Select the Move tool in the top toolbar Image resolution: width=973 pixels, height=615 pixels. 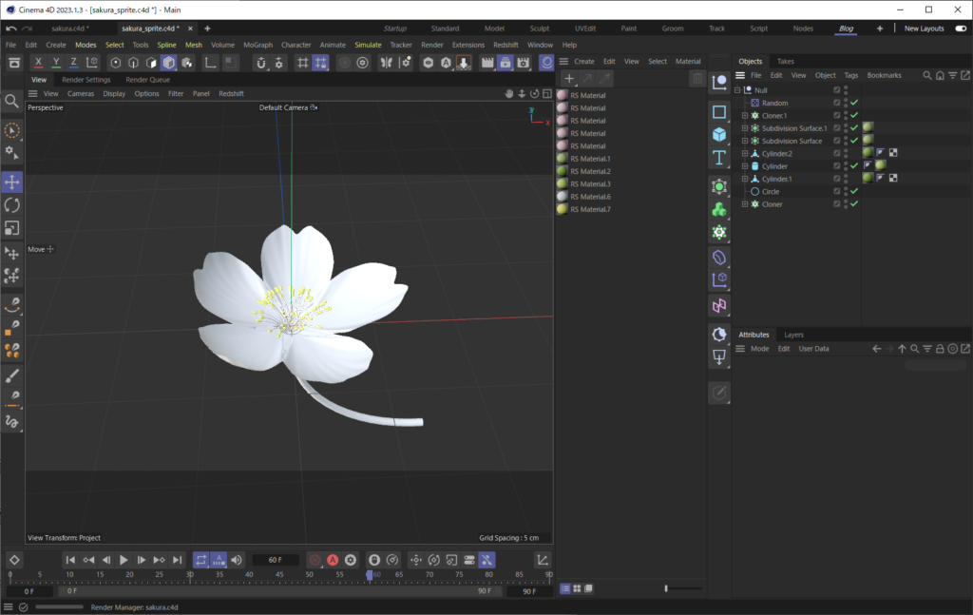[x=13, y=182]
